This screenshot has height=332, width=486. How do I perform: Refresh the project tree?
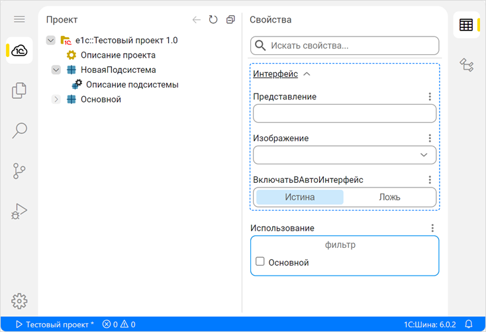213,20
